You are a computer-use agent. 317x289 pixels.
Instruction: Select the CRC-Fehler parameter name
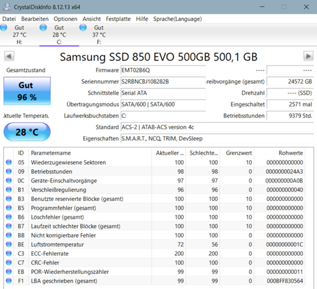(x=45, y=263)
